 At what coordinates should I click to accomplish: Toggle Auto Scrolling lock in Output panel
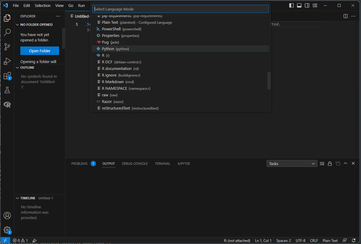click(x=330, y=163)
